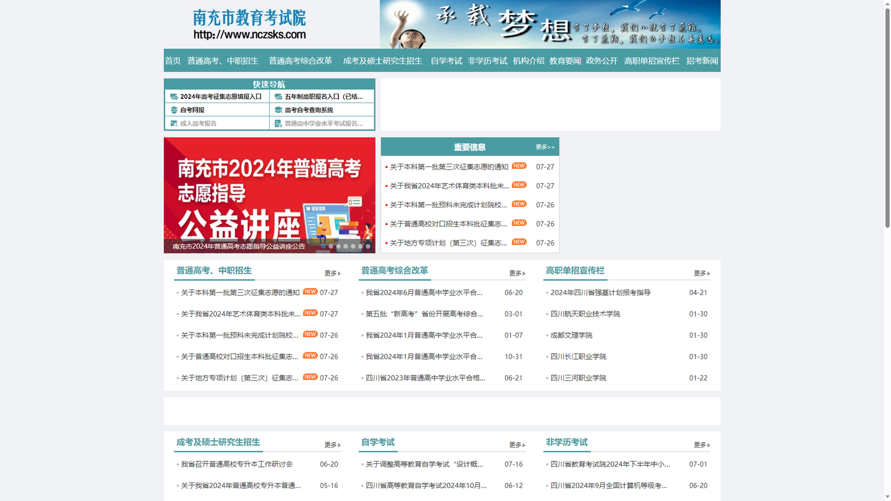
Task: Open 关于本科第一批第三次征集志愿的通知 under 普通高考、中职招生
Action: point(240,293)
